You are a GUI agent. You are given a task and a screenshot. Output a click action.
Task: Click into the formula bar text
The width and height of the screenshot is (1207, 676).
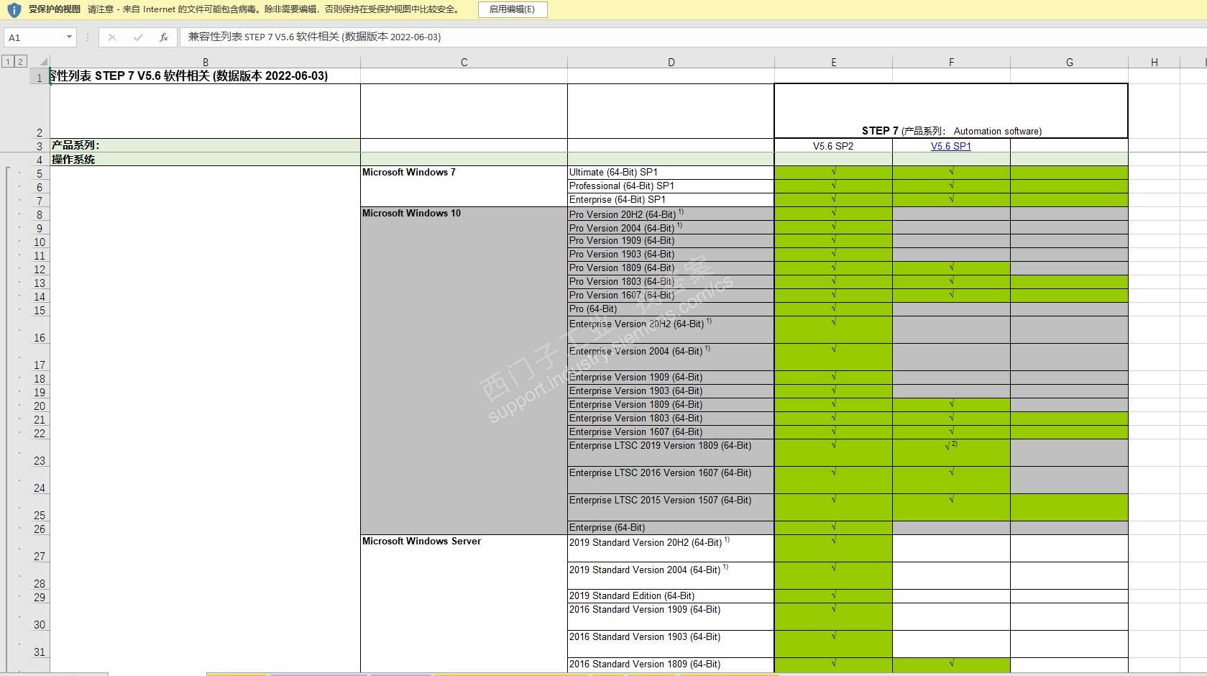[x=690, y=37]
